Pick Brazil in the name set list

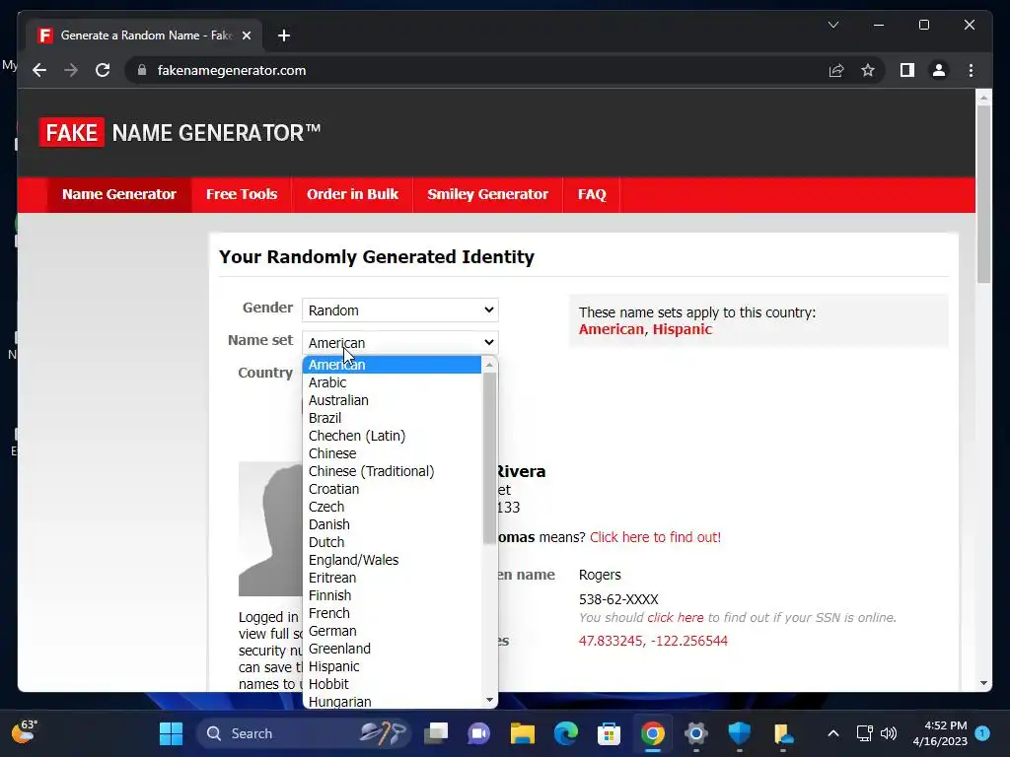tap(393, 418)
